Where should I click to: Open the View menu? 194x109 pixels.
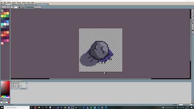[x=29, y=2]
